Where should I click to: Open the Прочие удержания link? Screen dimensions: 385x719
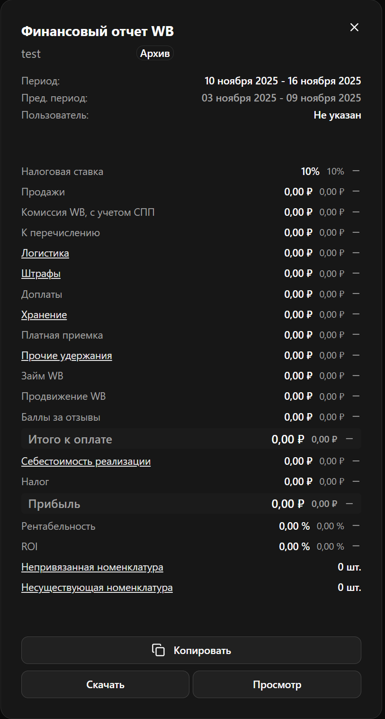pyautogui.click(x=66, y=355)
